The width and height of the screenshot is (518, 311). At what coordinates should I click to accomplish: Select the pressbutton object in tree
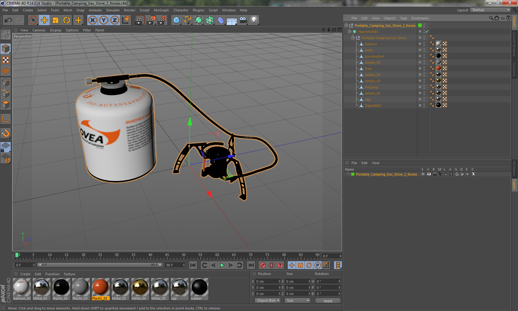coord(374,56)
